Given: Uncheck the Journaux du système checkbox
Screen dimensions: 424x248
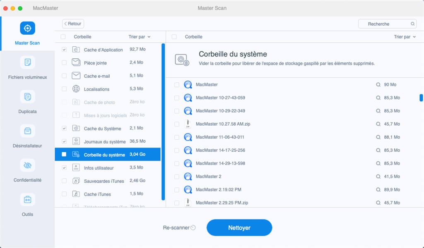Looking at the screenshot, I should [x=64, y=141].
